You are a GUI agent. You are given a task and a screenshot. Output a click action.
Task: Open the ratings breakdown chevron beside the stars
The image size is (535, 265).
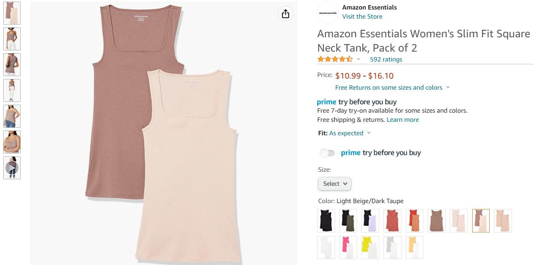[359, 60]
